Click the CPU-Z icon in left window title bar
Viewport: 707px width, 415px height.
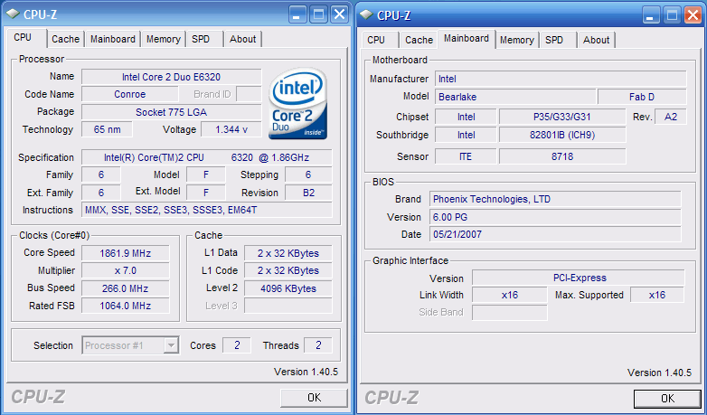pos(13,14)
